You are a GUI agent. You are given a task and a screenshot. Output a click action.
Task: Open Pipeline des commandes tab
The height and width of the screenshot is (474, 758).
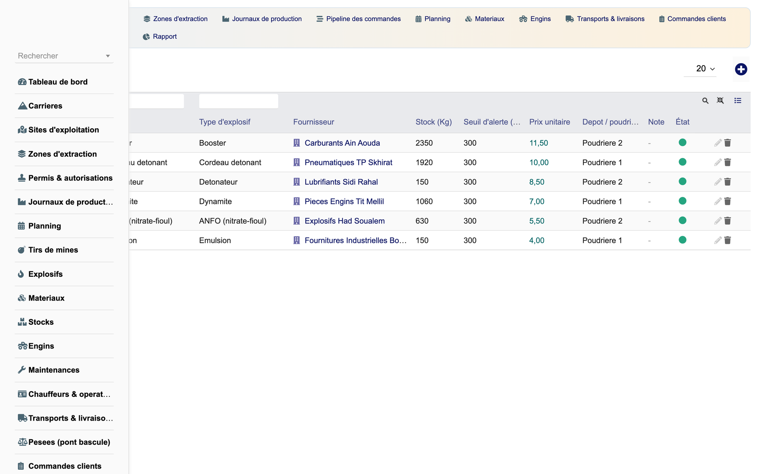click(x=358, y=19)
